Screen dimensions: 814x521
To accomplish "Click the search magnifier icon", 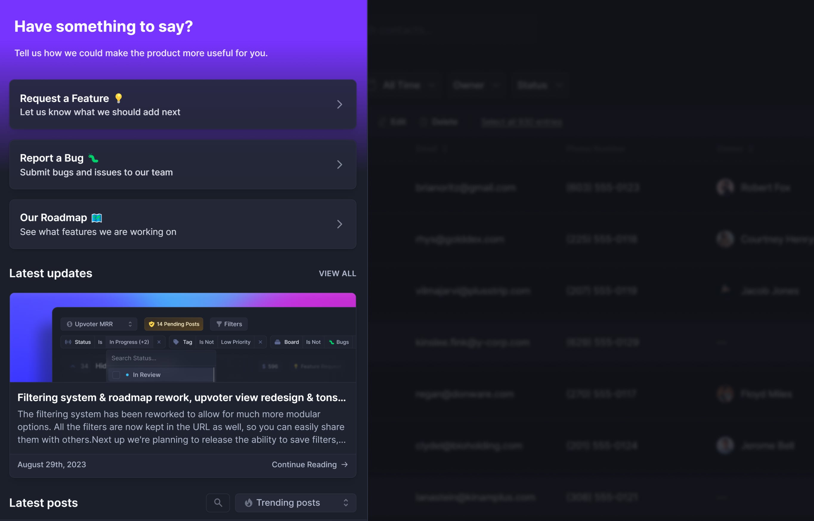I will point(218,503).
